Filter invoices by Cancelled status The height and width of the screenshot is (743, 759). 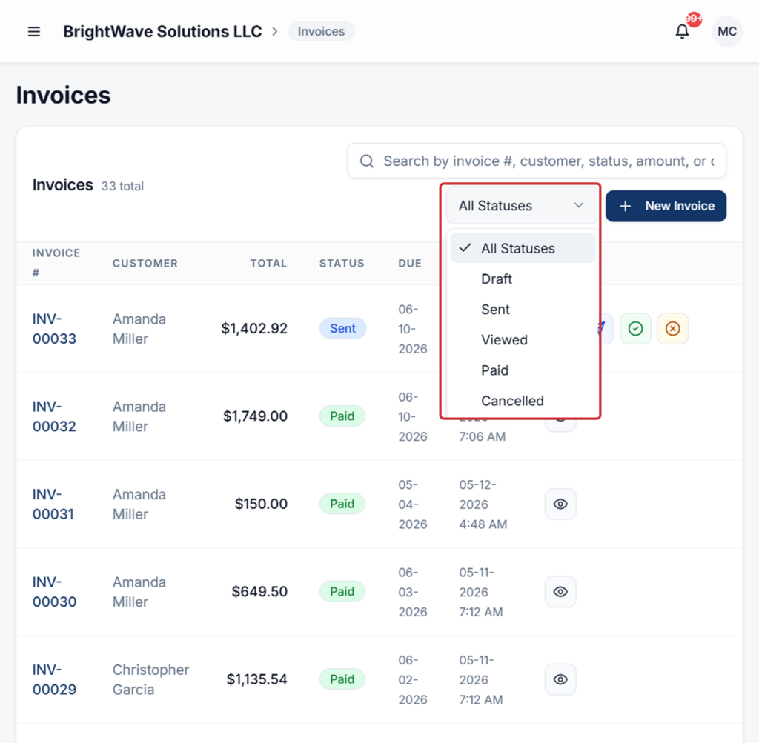[x=523, y=401]
